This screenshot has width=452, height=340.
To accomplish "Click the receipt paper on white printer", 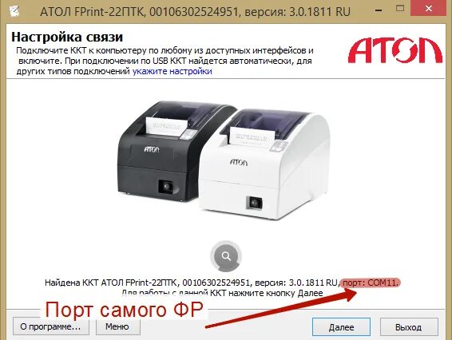I will coord(250,137).
